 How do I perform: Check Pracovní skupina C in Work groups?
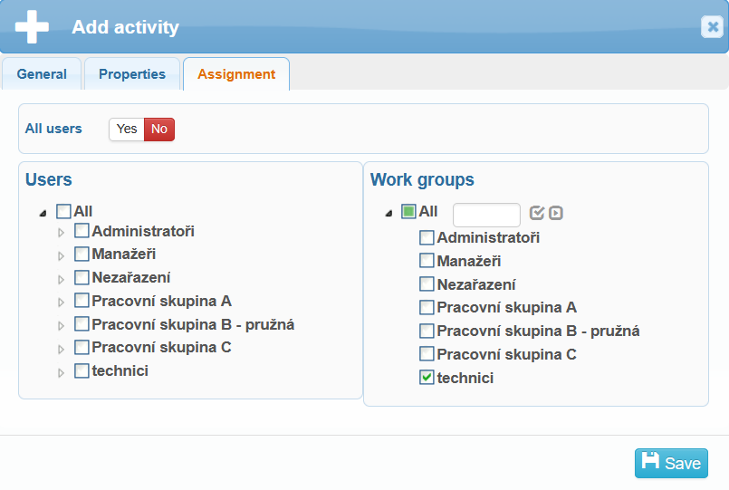click(x=427, y=354)
